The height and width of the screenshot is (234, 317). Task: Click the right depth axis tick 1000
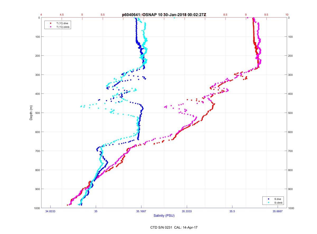[x=291, y=208]
